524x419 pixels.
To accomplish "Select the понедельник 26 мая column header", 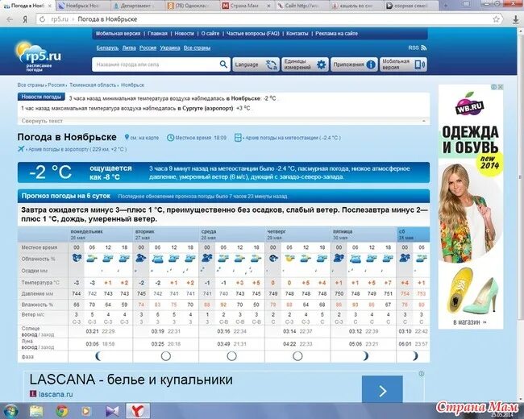I will tap(100, 234).
